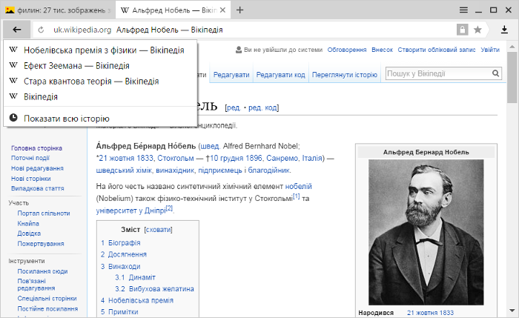519x318 pixels.
Task: Open the Кнайпа link
Action: click(x=28, y=223)
